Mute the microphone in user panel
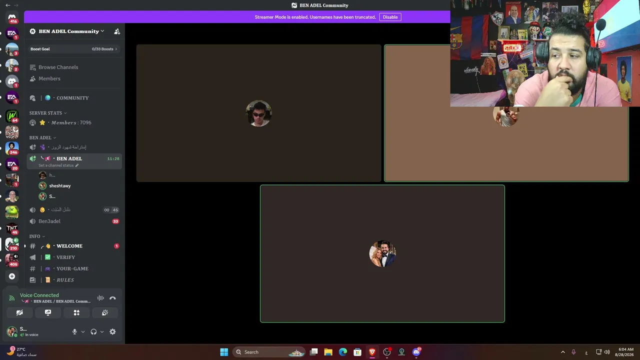Screen dimensions: 640x360 [x=74, y=331]
